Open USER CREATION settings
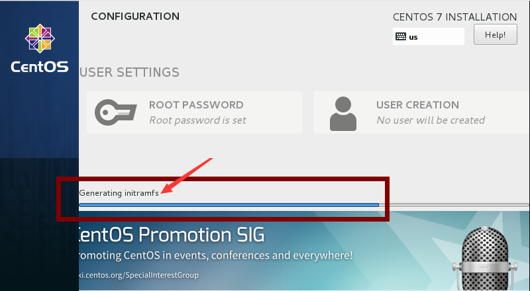530x291 pixels. (x=422, y=112)
